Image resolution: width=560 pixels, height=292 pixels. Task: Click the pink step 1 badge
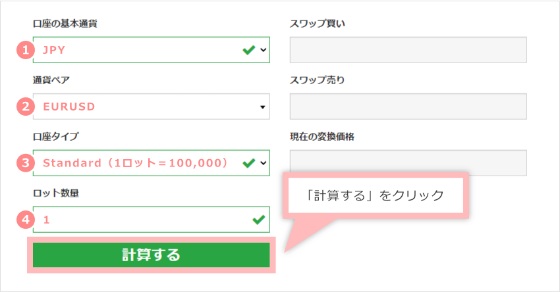point(24,49)
